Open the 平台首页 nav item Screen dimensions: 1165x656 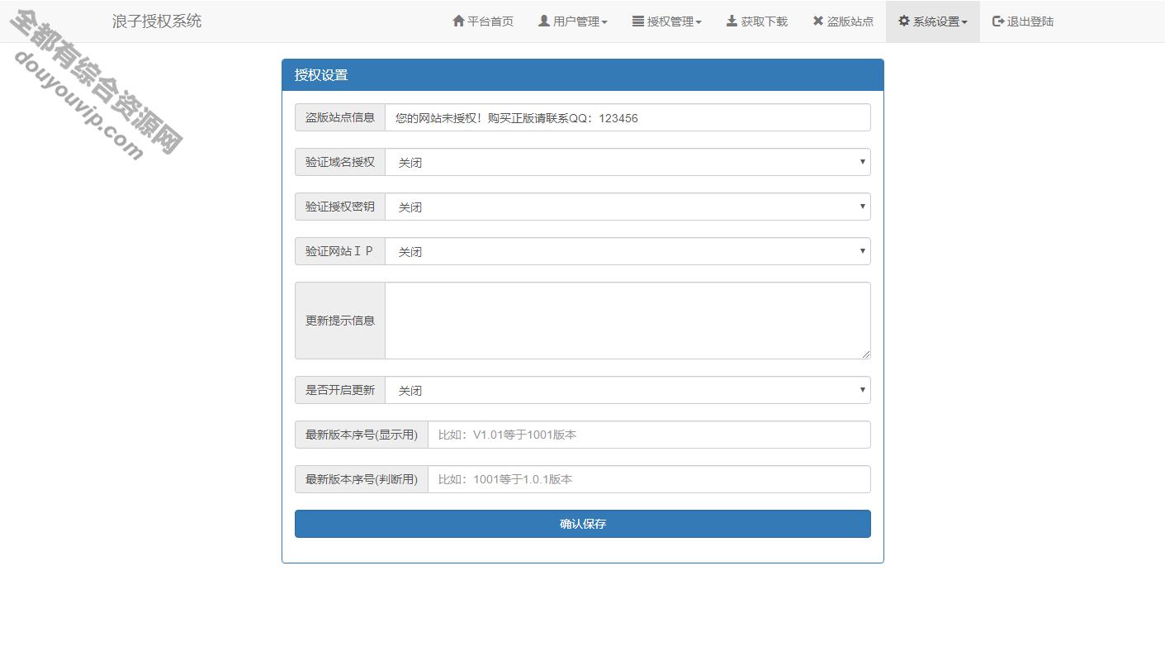tap(483, 21)
